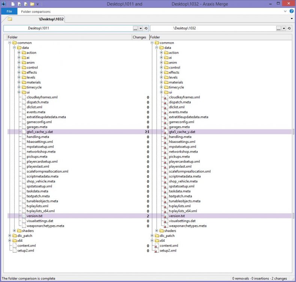Click the Araxis Merge application icon in title bar
The width and height of the screenshot is (296, 282).
(4, 4)
